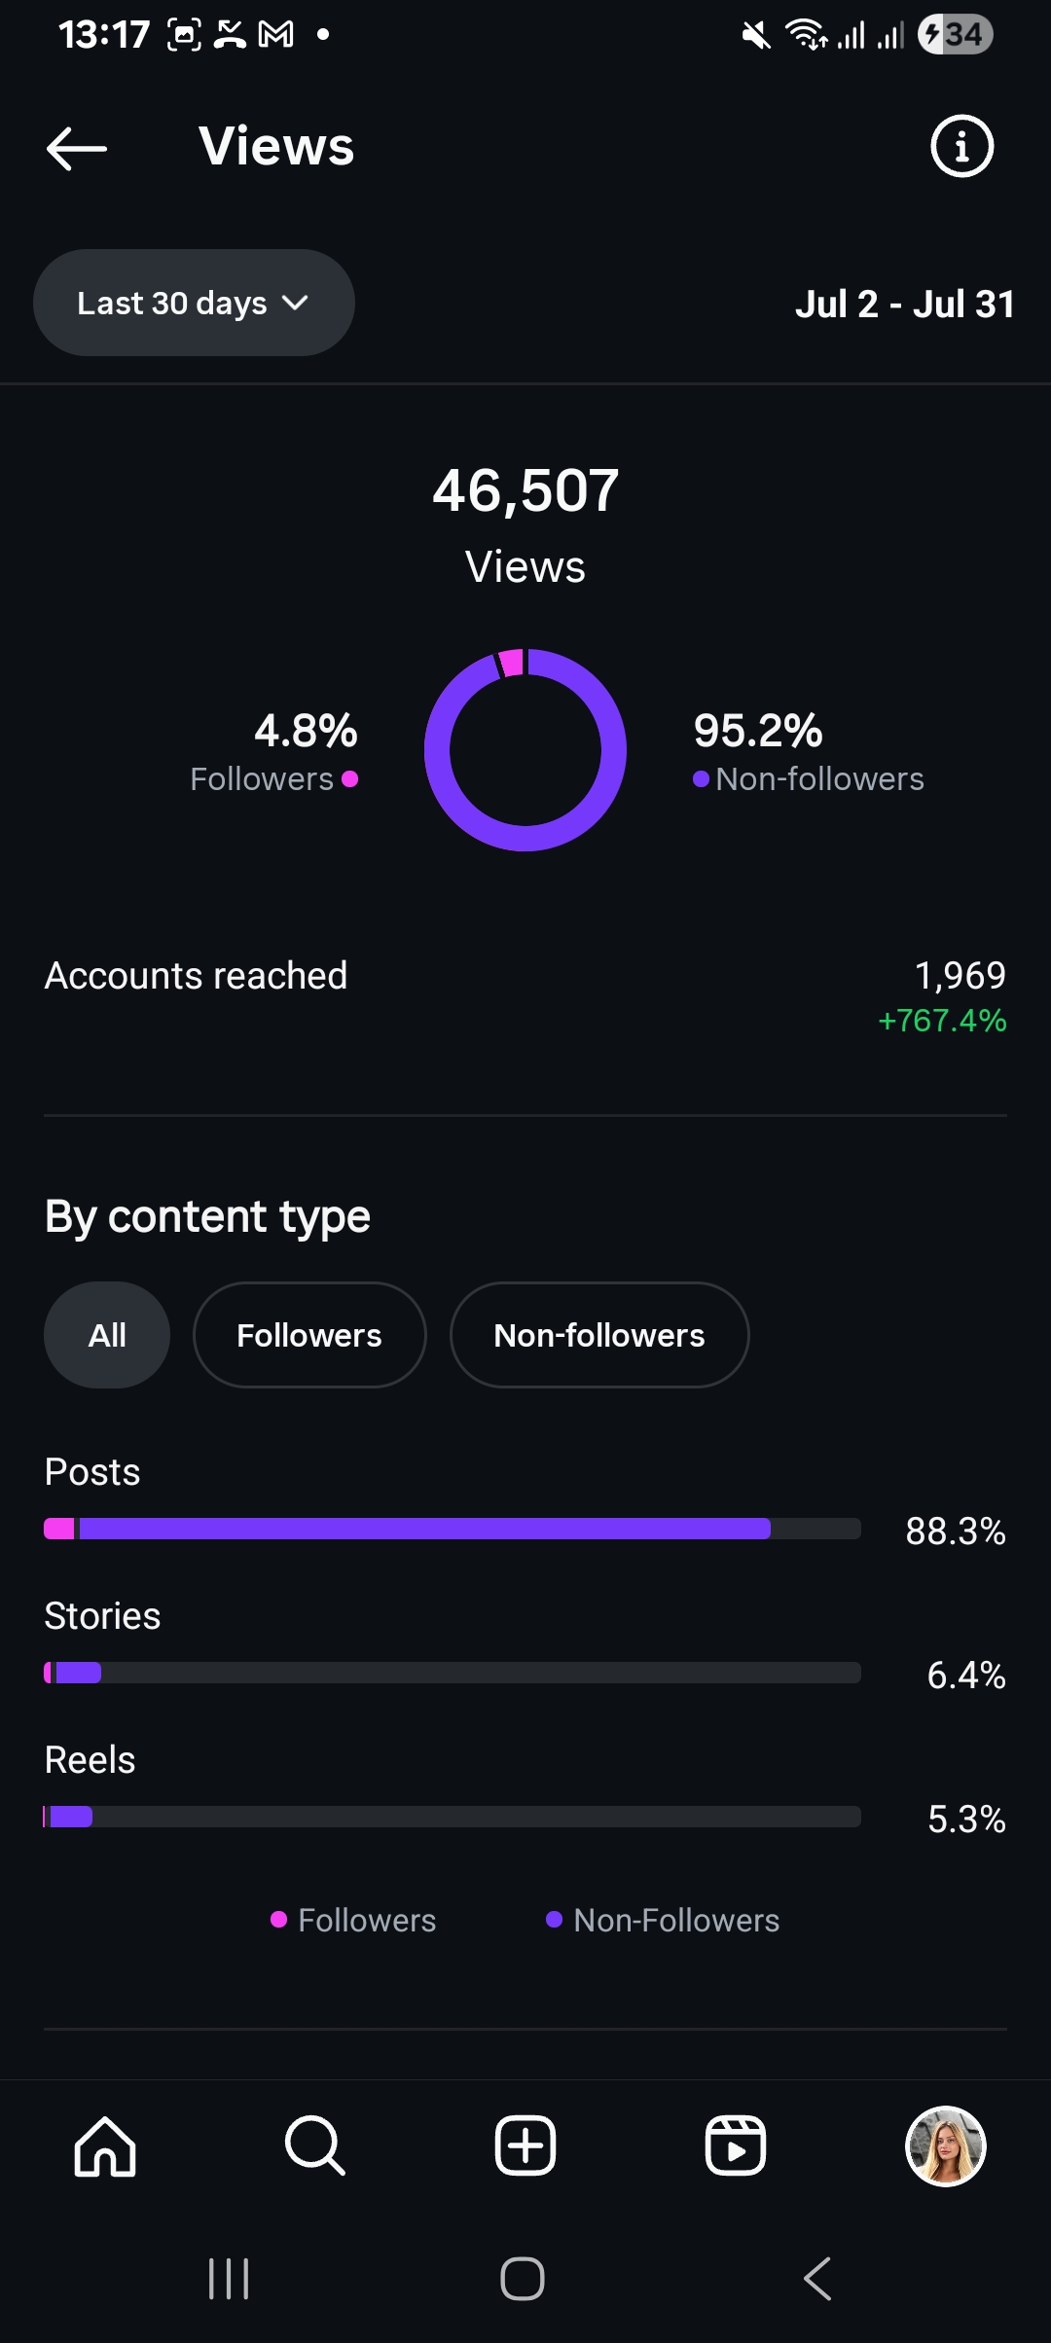Open Android recent apps button
The width and height of the screenshot is (1051, 2343).
click(x=230, y=2279)
